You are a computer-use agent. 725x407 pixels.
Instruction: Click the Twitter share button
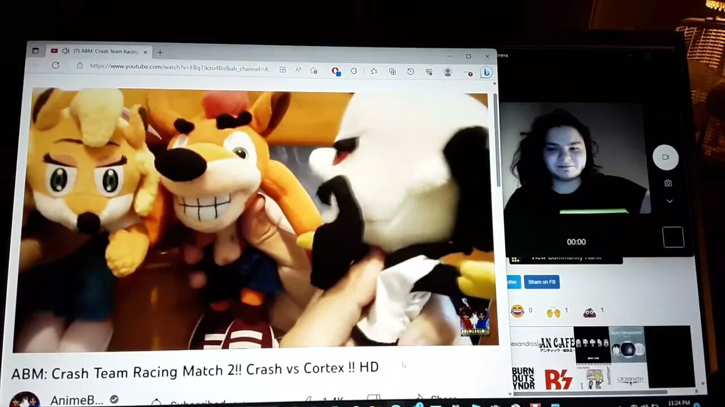tap(513, 282)
